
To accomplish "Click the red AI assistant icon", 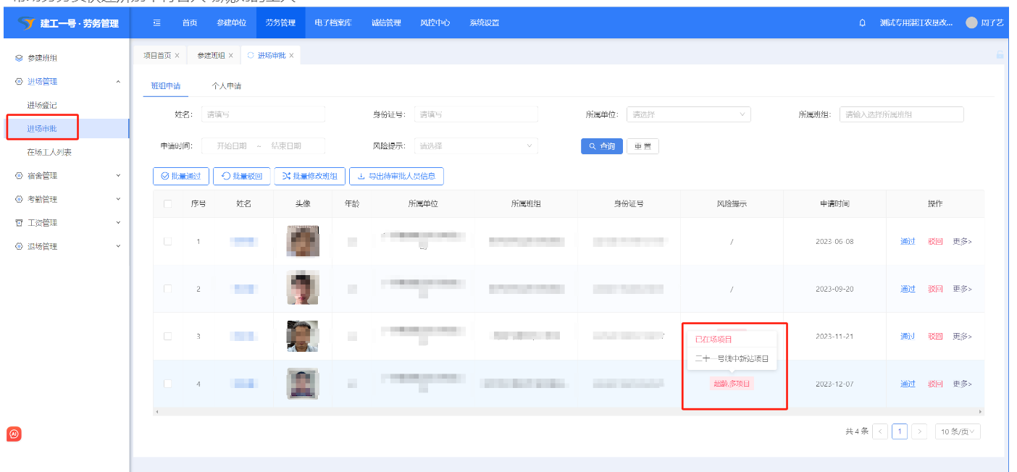I will point(14,434).
